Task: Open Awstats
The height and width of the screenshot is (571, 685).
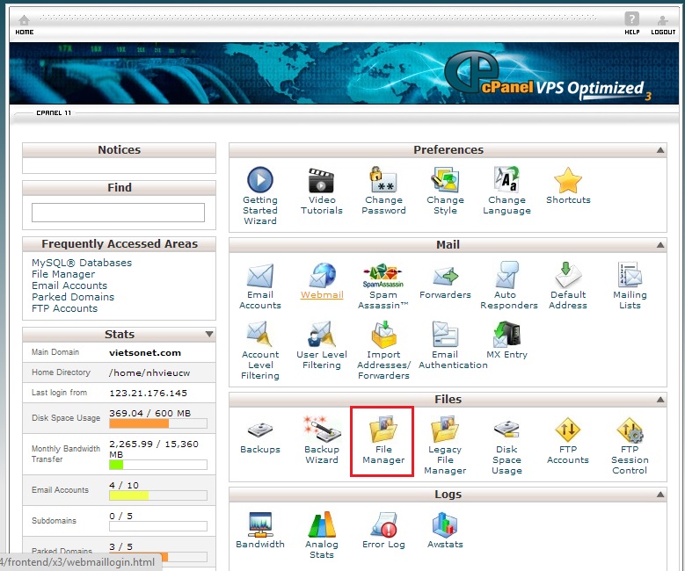Action: (445, 531)
